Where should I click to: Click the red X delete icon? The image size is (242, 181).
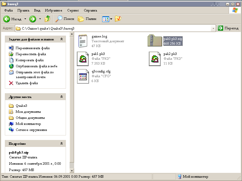11,83
